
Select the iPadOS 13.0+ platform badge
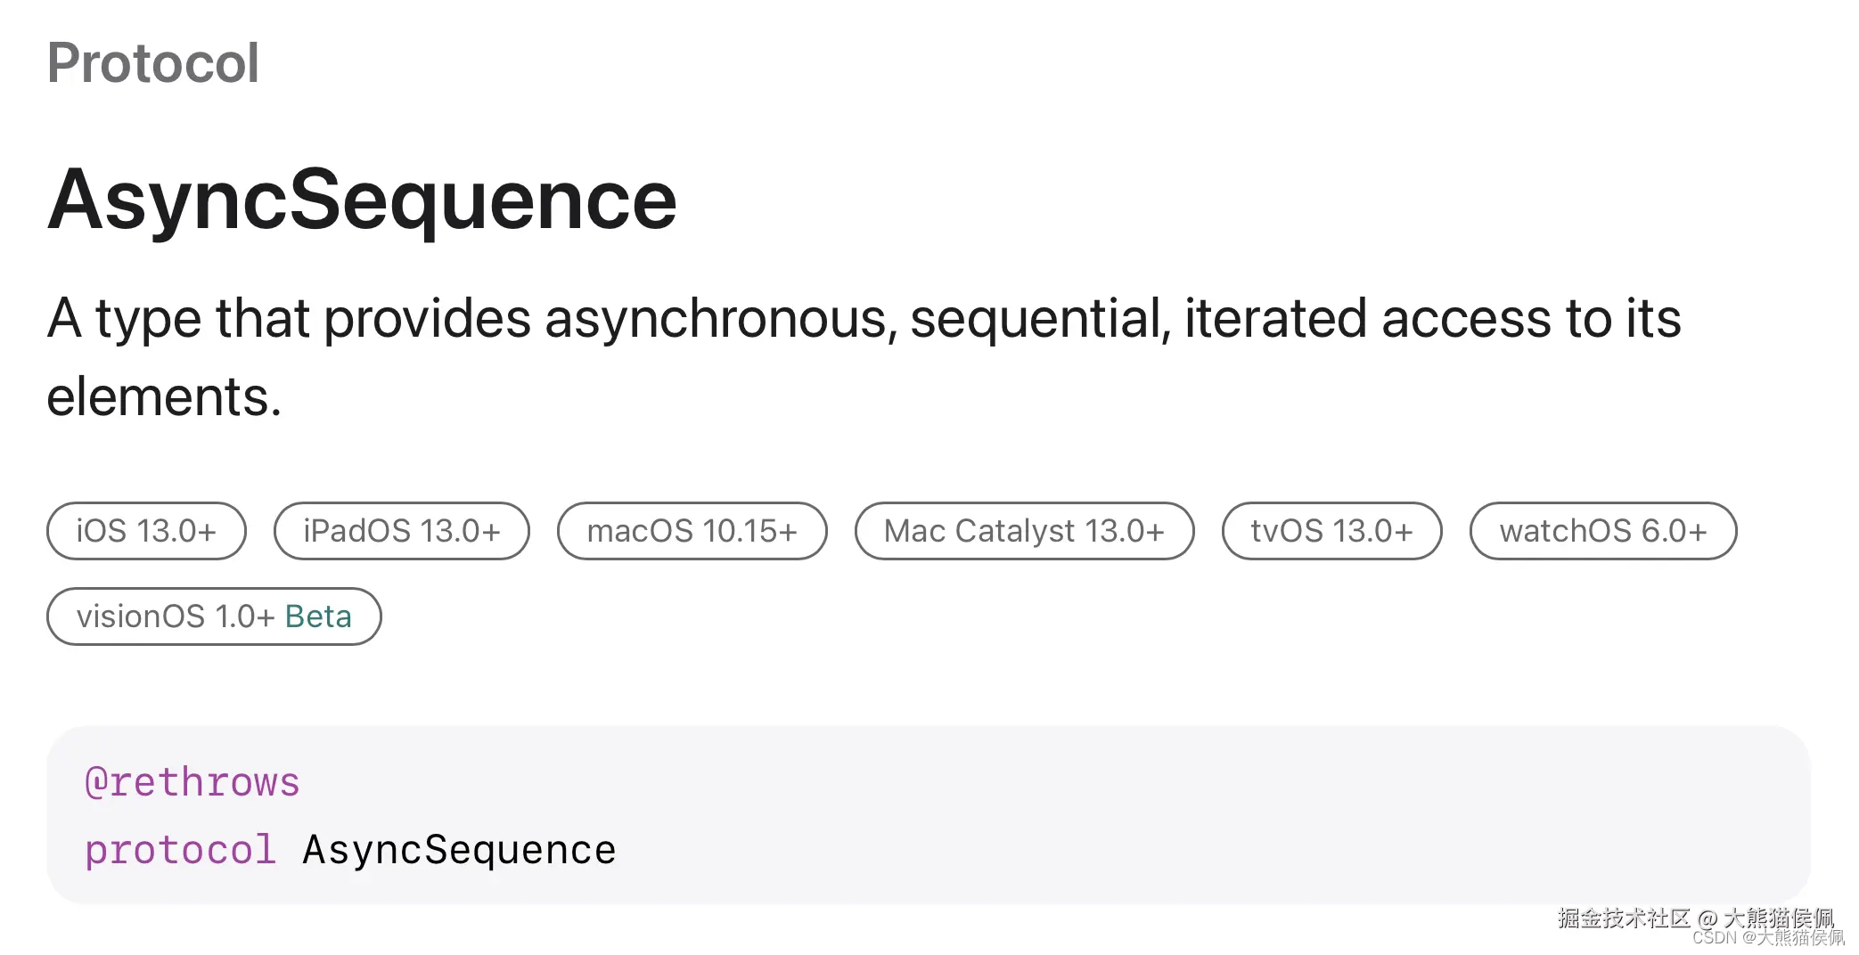tap(401, 531)
